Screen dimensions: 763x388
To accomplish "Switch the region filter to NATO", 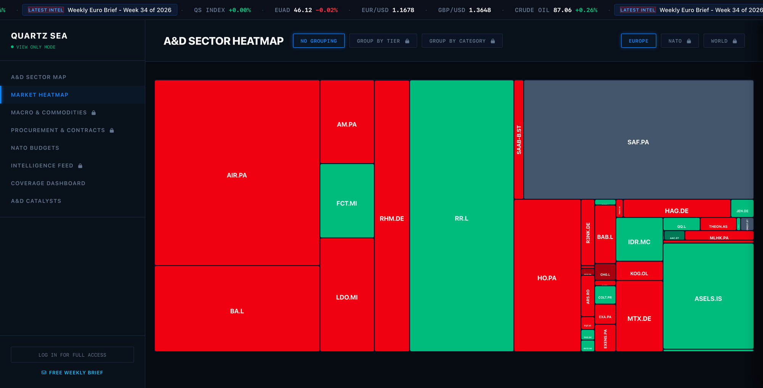I will click(680, 41).
